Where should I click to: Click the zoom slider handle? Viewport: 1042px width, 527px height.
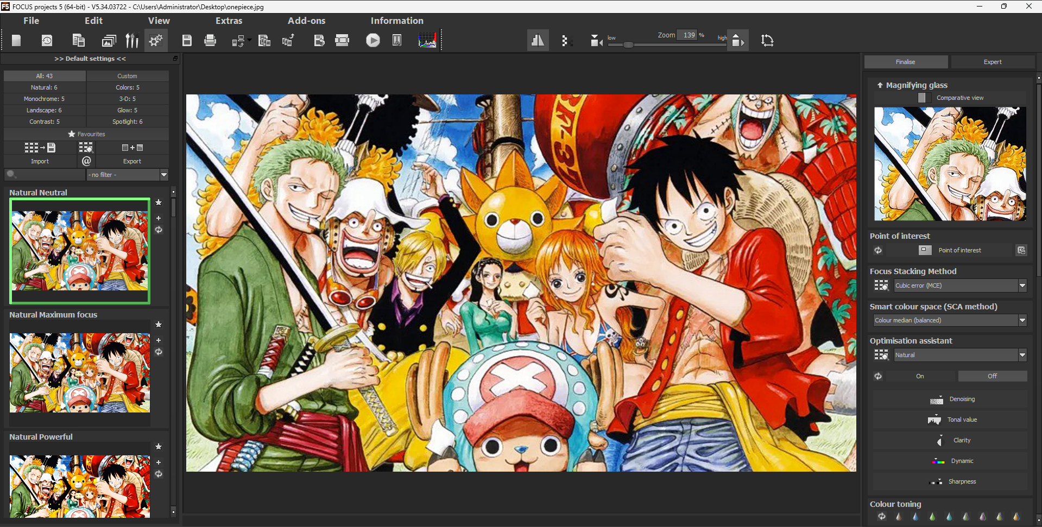[628, 45]
